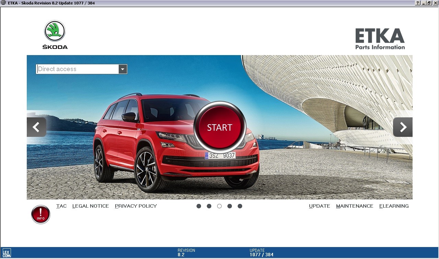
Task: Open the PRIVACY POLICY link
Action: tap(136, 206)
